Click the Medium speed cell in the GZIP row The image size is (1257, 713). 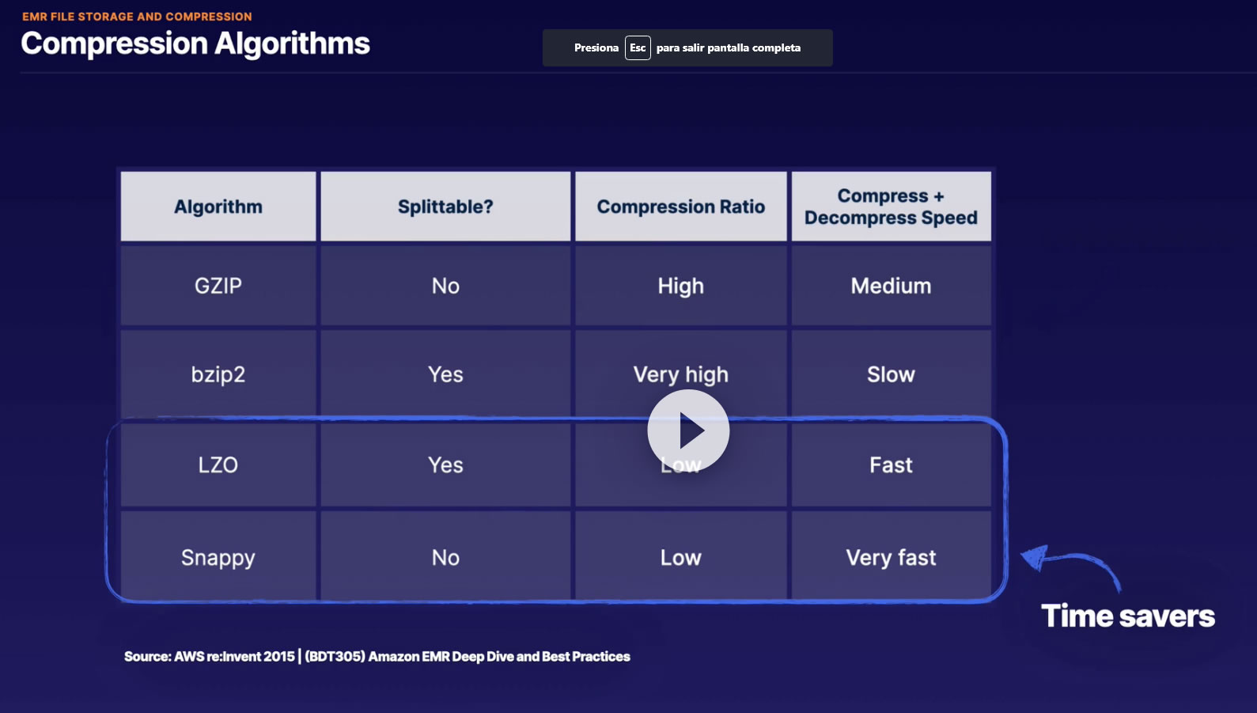891,286
